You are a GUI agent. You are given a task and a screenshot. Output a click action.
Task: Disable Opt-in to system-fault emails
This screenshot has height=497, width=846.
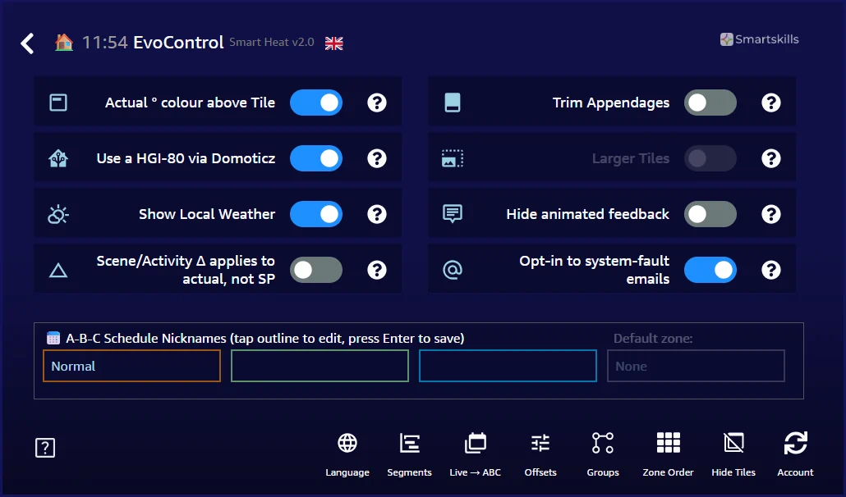click(x=710, y=270)
